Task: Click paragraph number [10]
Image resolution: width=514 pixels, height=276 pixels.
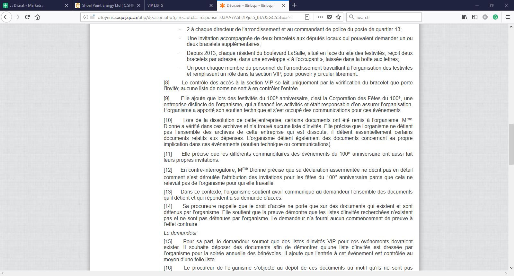Action: [x=168, y=120]
